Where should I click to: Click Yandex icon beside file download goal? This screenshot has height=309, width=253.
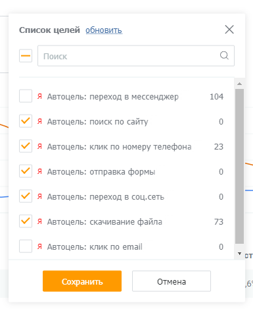tap(39, 221)
